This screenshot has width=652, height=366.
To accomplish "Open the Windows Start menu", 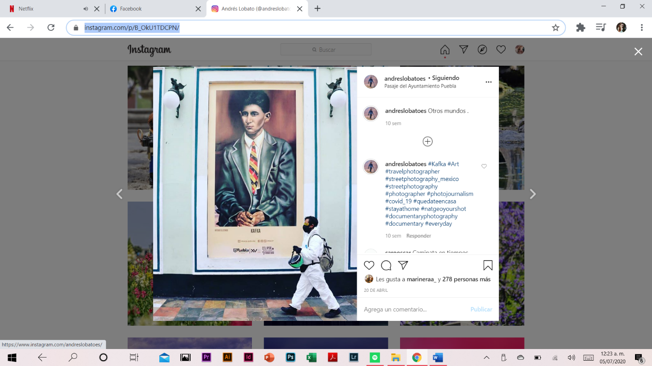I will tap(12, 358).
